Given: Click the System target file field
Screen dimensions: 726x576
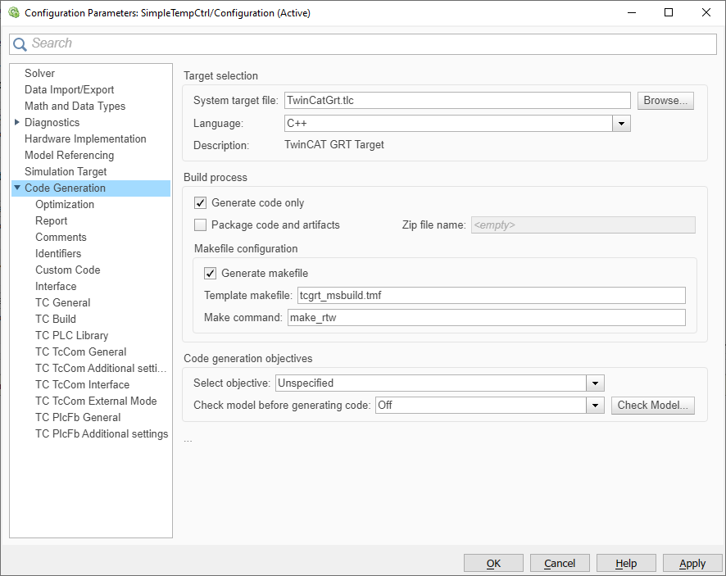Looking at the screenshot, I should [x=457, y=101].
